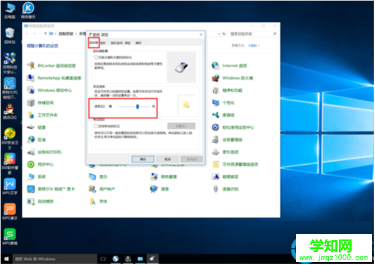Open This PC (此电脑) desktop icon
The width and height of the screenshot is (375, 265).
[10, 11]
